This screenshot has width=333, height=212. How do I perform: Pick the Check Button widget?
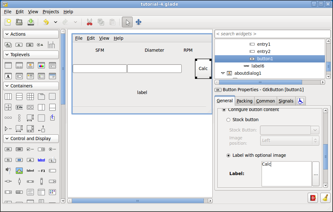(x=30, y=149)
